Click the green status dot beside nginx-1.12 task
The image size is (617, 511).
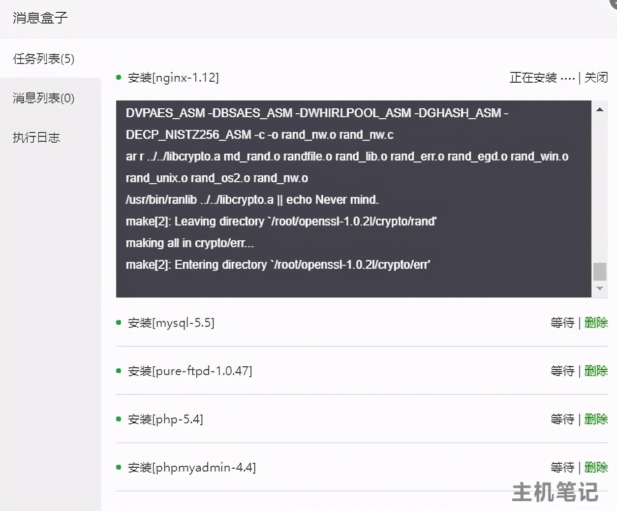tap(118, 77)
